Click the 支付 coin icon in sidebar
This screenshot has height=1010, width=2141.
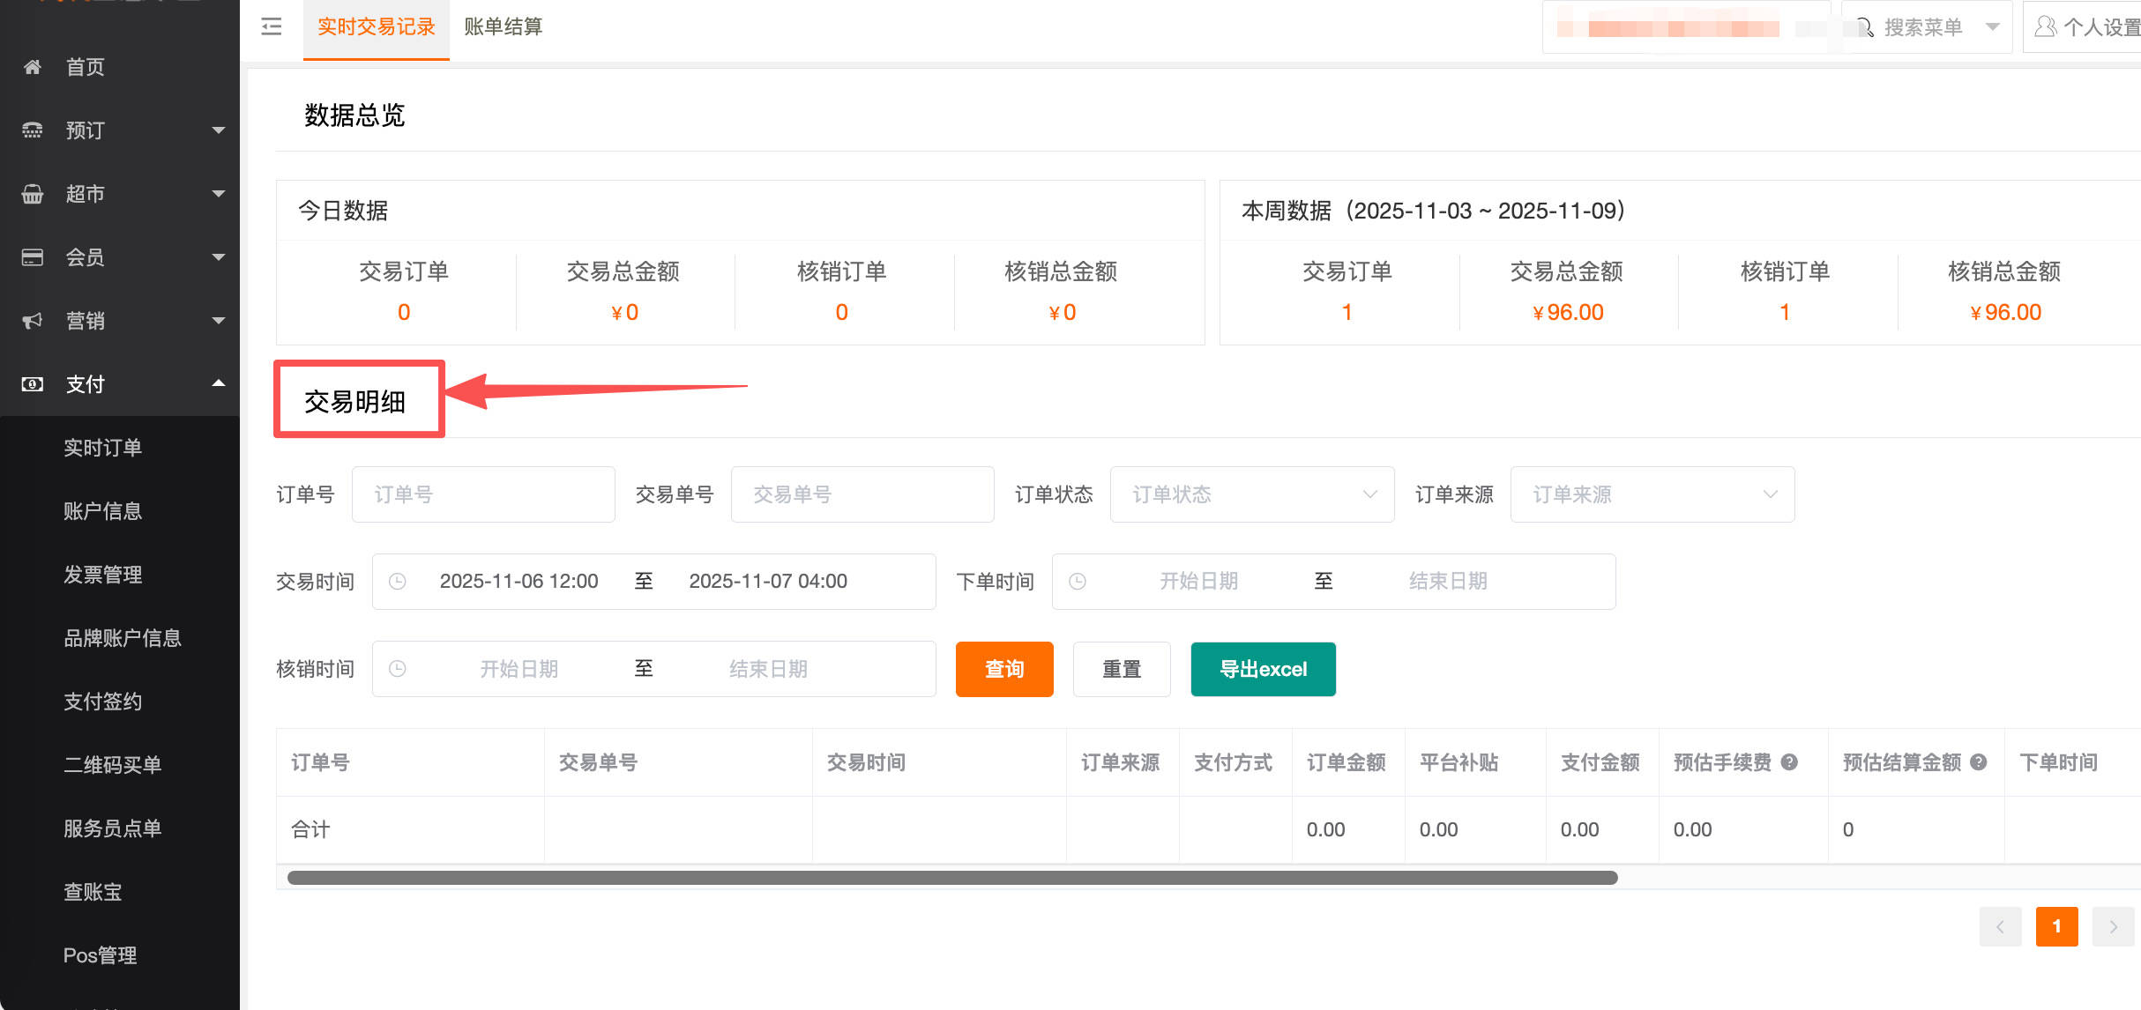click(33, 384)
